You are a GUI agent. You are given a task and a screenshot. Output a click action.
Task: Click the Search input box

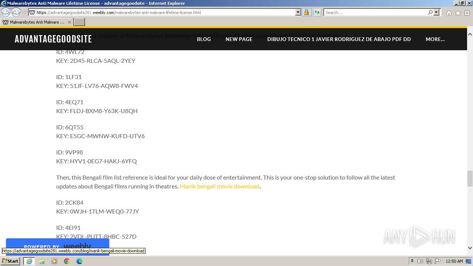pyautogui.click(x=375, y=12)
